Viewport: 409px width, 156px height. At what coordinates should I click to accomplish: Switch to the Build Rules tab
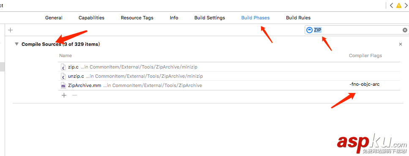click(298, 18)
